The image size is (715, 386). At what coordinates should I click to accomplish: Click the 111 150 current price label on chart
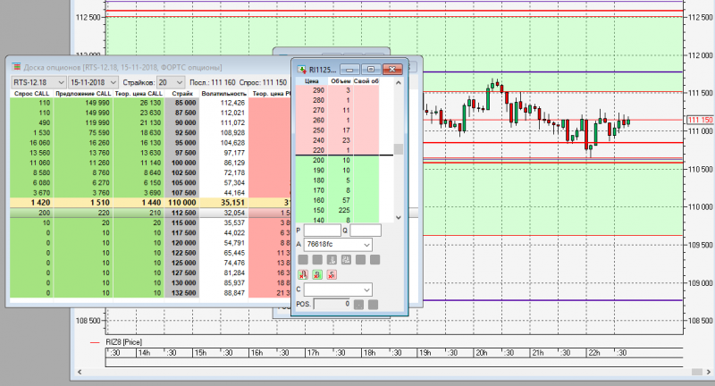[700, 120]
